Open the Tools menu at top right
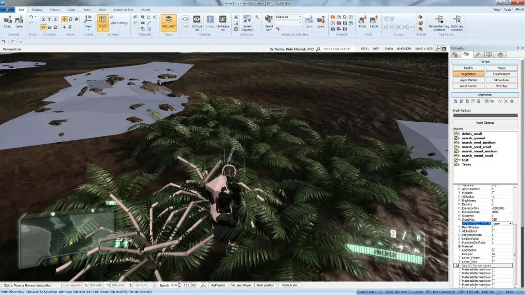 508,9
